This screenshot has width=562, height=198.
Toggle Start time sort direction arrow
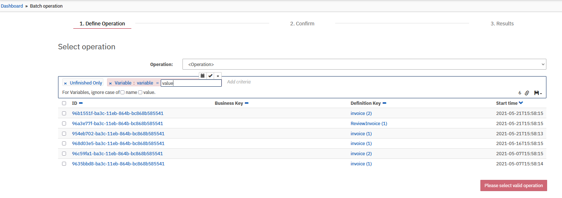point(521,103)
